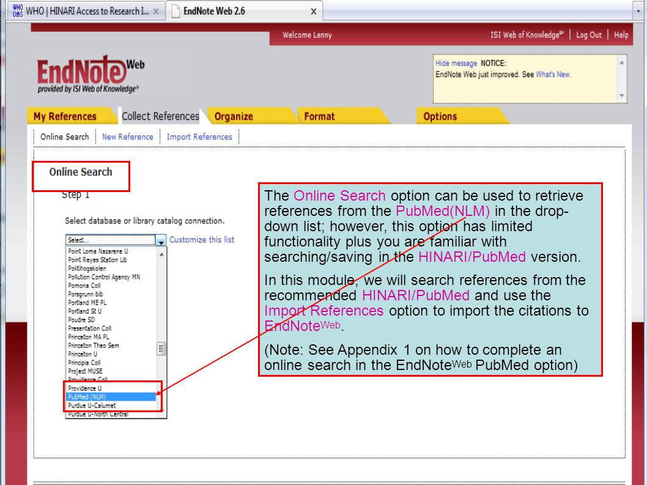This screenshot has width=647, height=485.
Task: Close the WHO HINARI browser tab
Action: 156,12
